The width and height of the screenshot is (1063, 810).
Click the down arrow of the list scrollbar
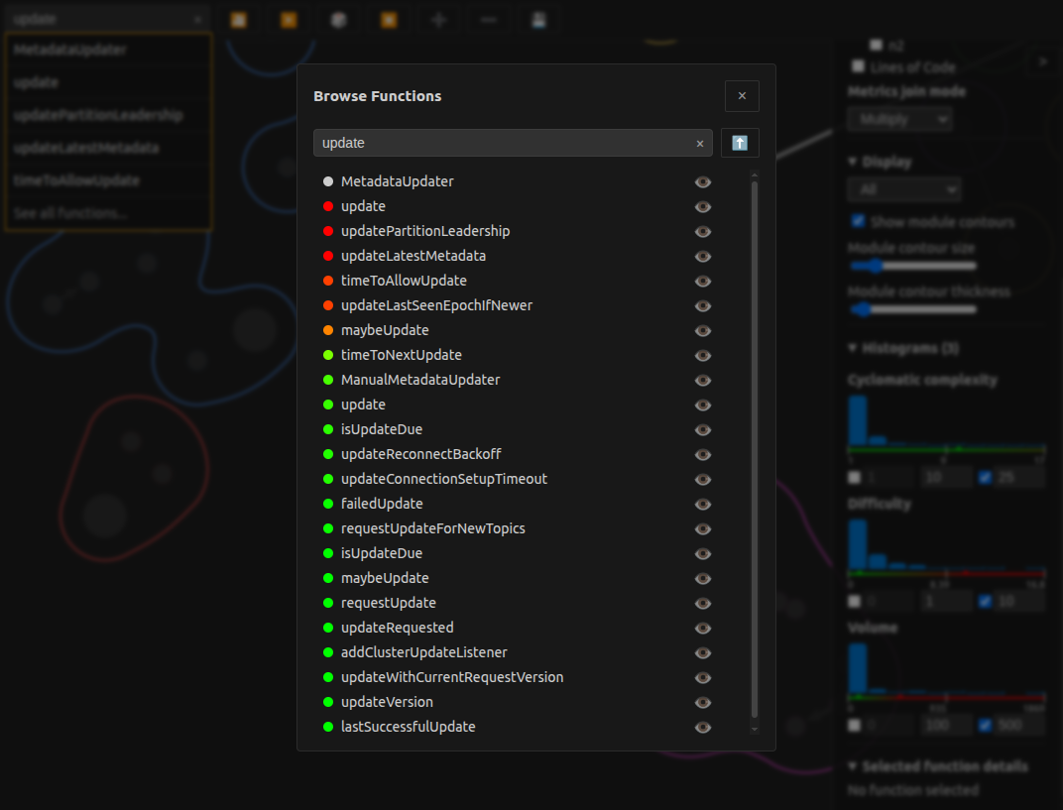pos(755,730)
